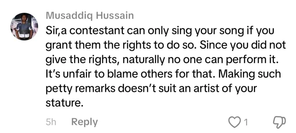296x133 pixels.
Task: Reply to Musaddiq Hussain's comment
Action: [x=84, y=122]
